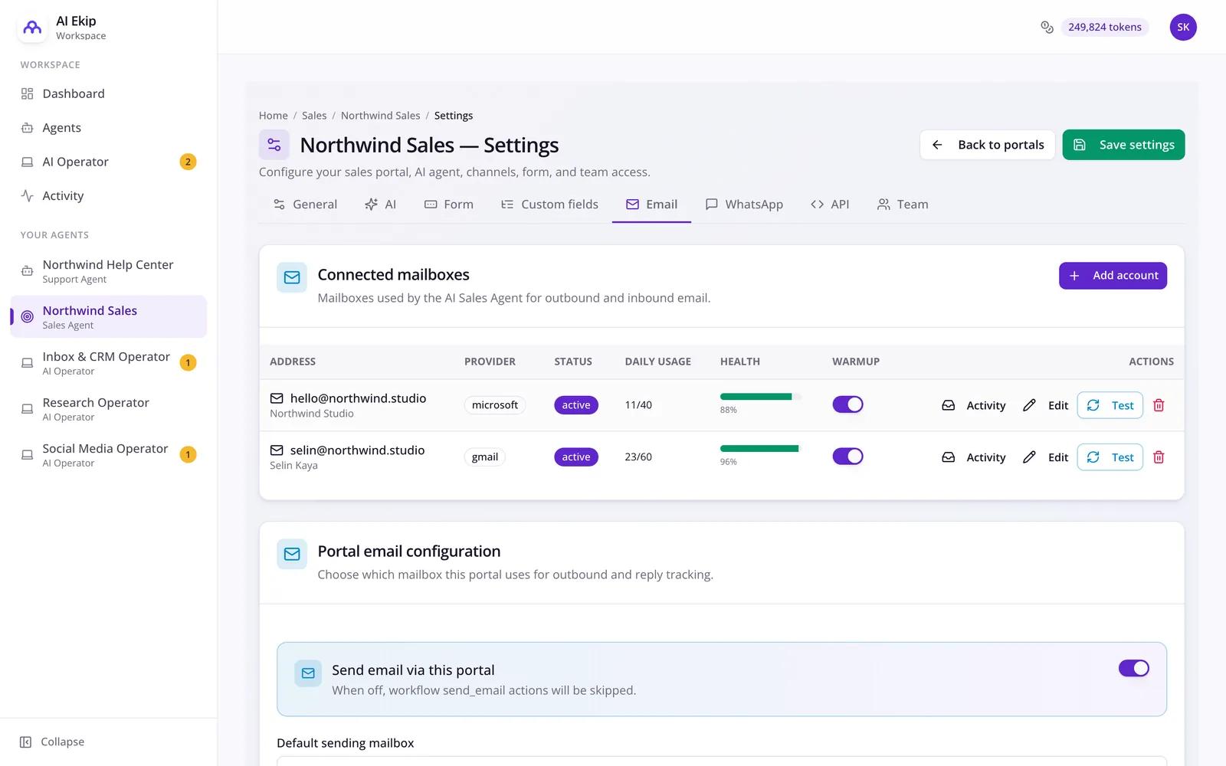Select the Research Operator agent
Image resolution: width=1226 pixels, height=766 pixels.
[x=108, y=409]
